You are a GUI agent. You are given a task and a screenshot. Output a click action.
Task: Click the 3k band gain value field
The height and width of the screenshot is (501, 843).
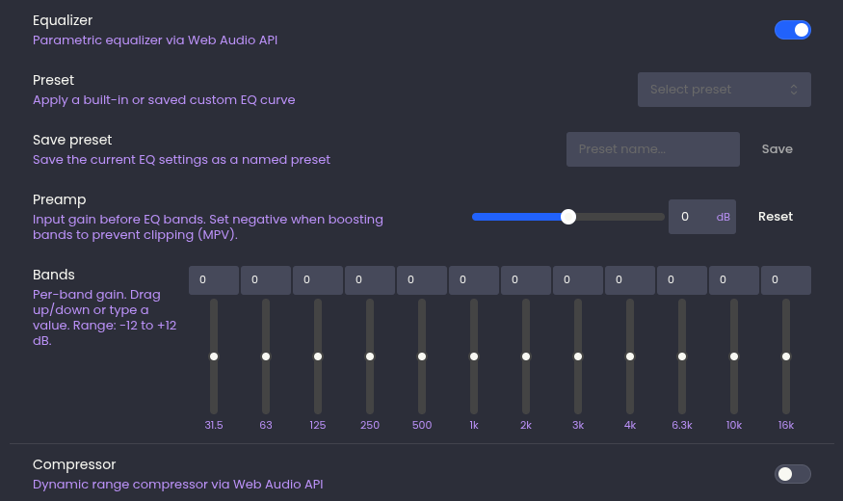(x=578, y=280)
